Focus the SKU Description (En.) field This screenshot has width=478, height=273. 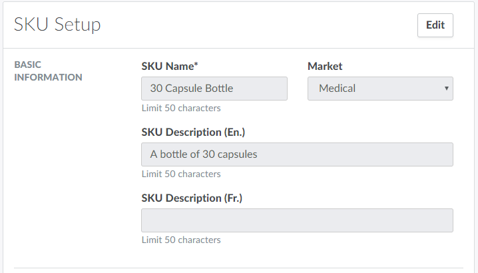[297, 154]
